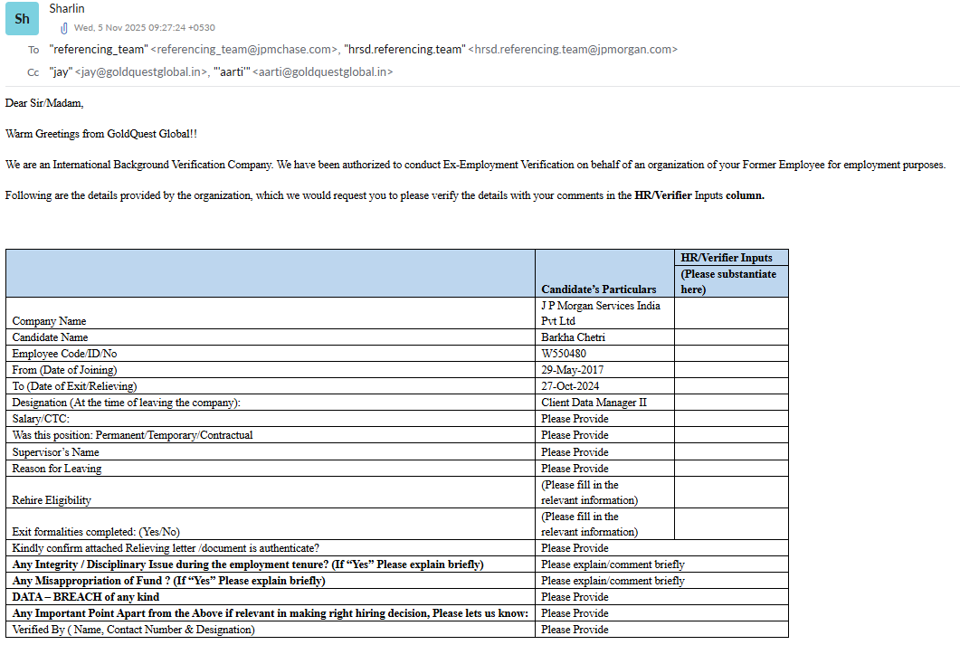Image resolution: width=960 pixels, height=645 pixels.
Task: Click the 'Any Important Point Apart from the Above' label
Action: pyautogui.click(x=270, y=612)
